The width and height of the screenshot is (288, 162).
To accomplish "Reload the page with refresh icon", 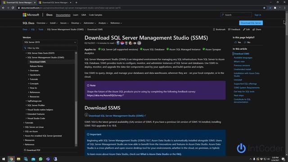I will click(x=13, y=8).
